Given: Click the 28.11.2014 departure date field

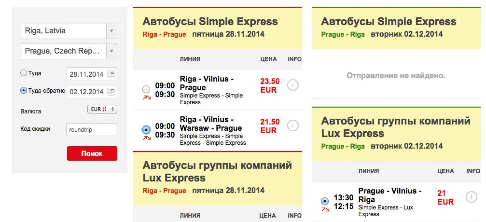Looking at the screenshot, I should coord(92,74).
